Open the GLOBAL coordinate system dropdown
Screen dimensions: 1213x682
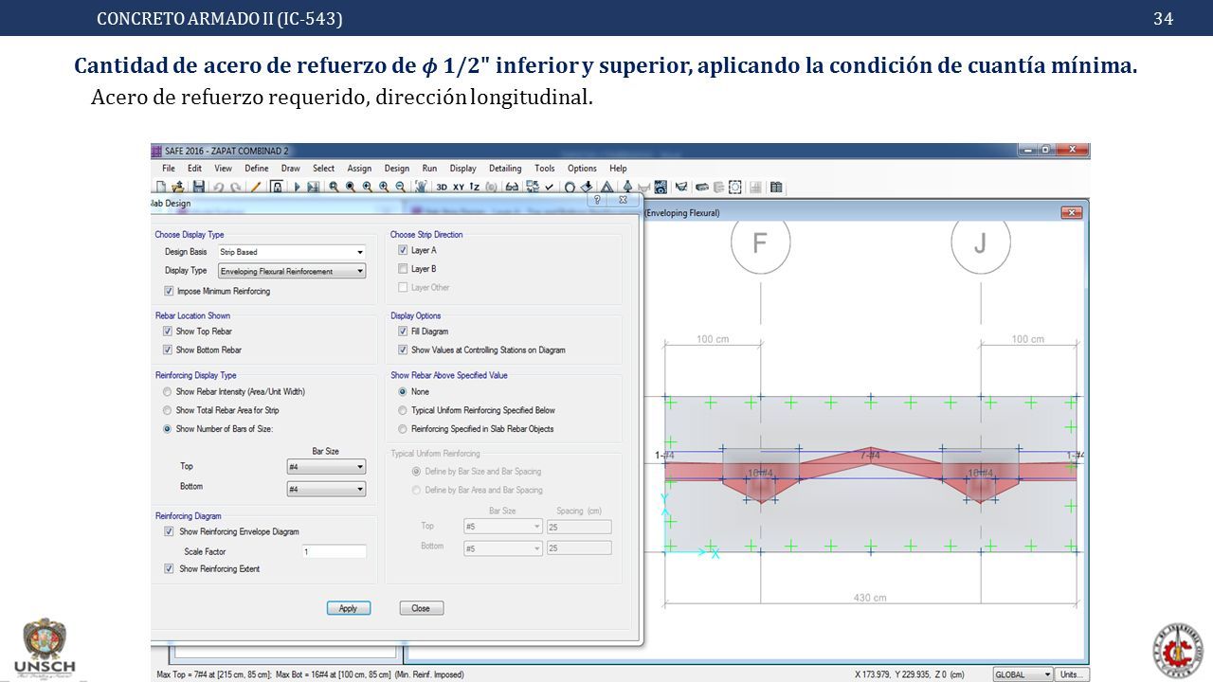1023,674
